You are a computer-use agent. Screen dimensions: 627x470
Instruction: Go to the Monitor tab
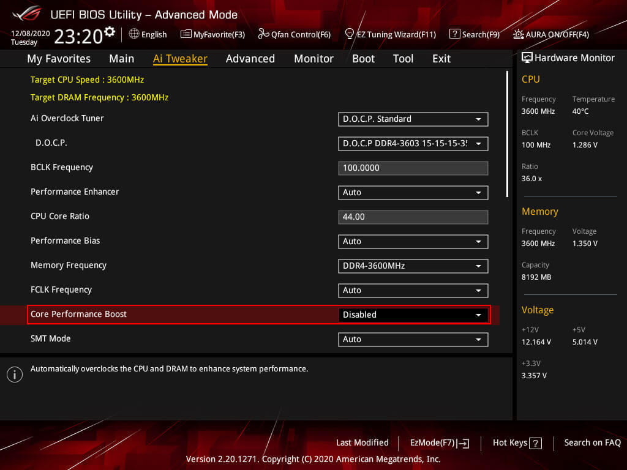[314, 59]
